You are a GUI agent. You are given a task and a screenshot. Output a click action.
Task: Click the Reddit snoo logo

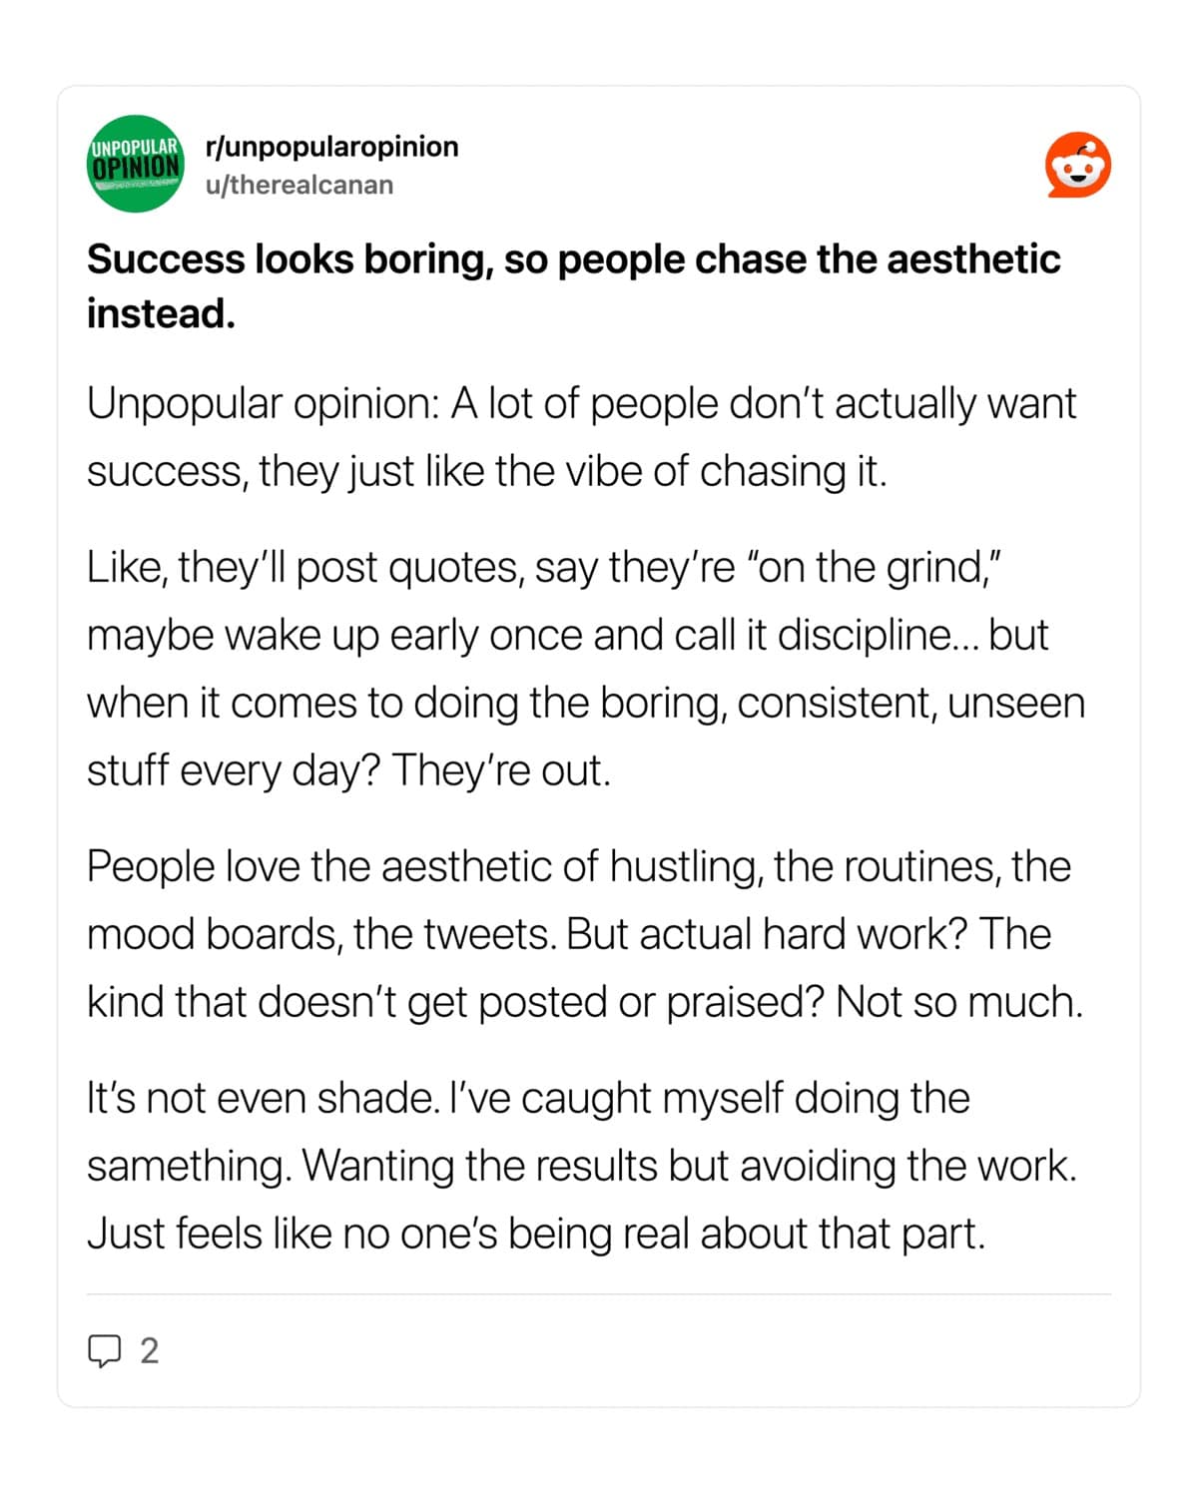click(1078, 165)
